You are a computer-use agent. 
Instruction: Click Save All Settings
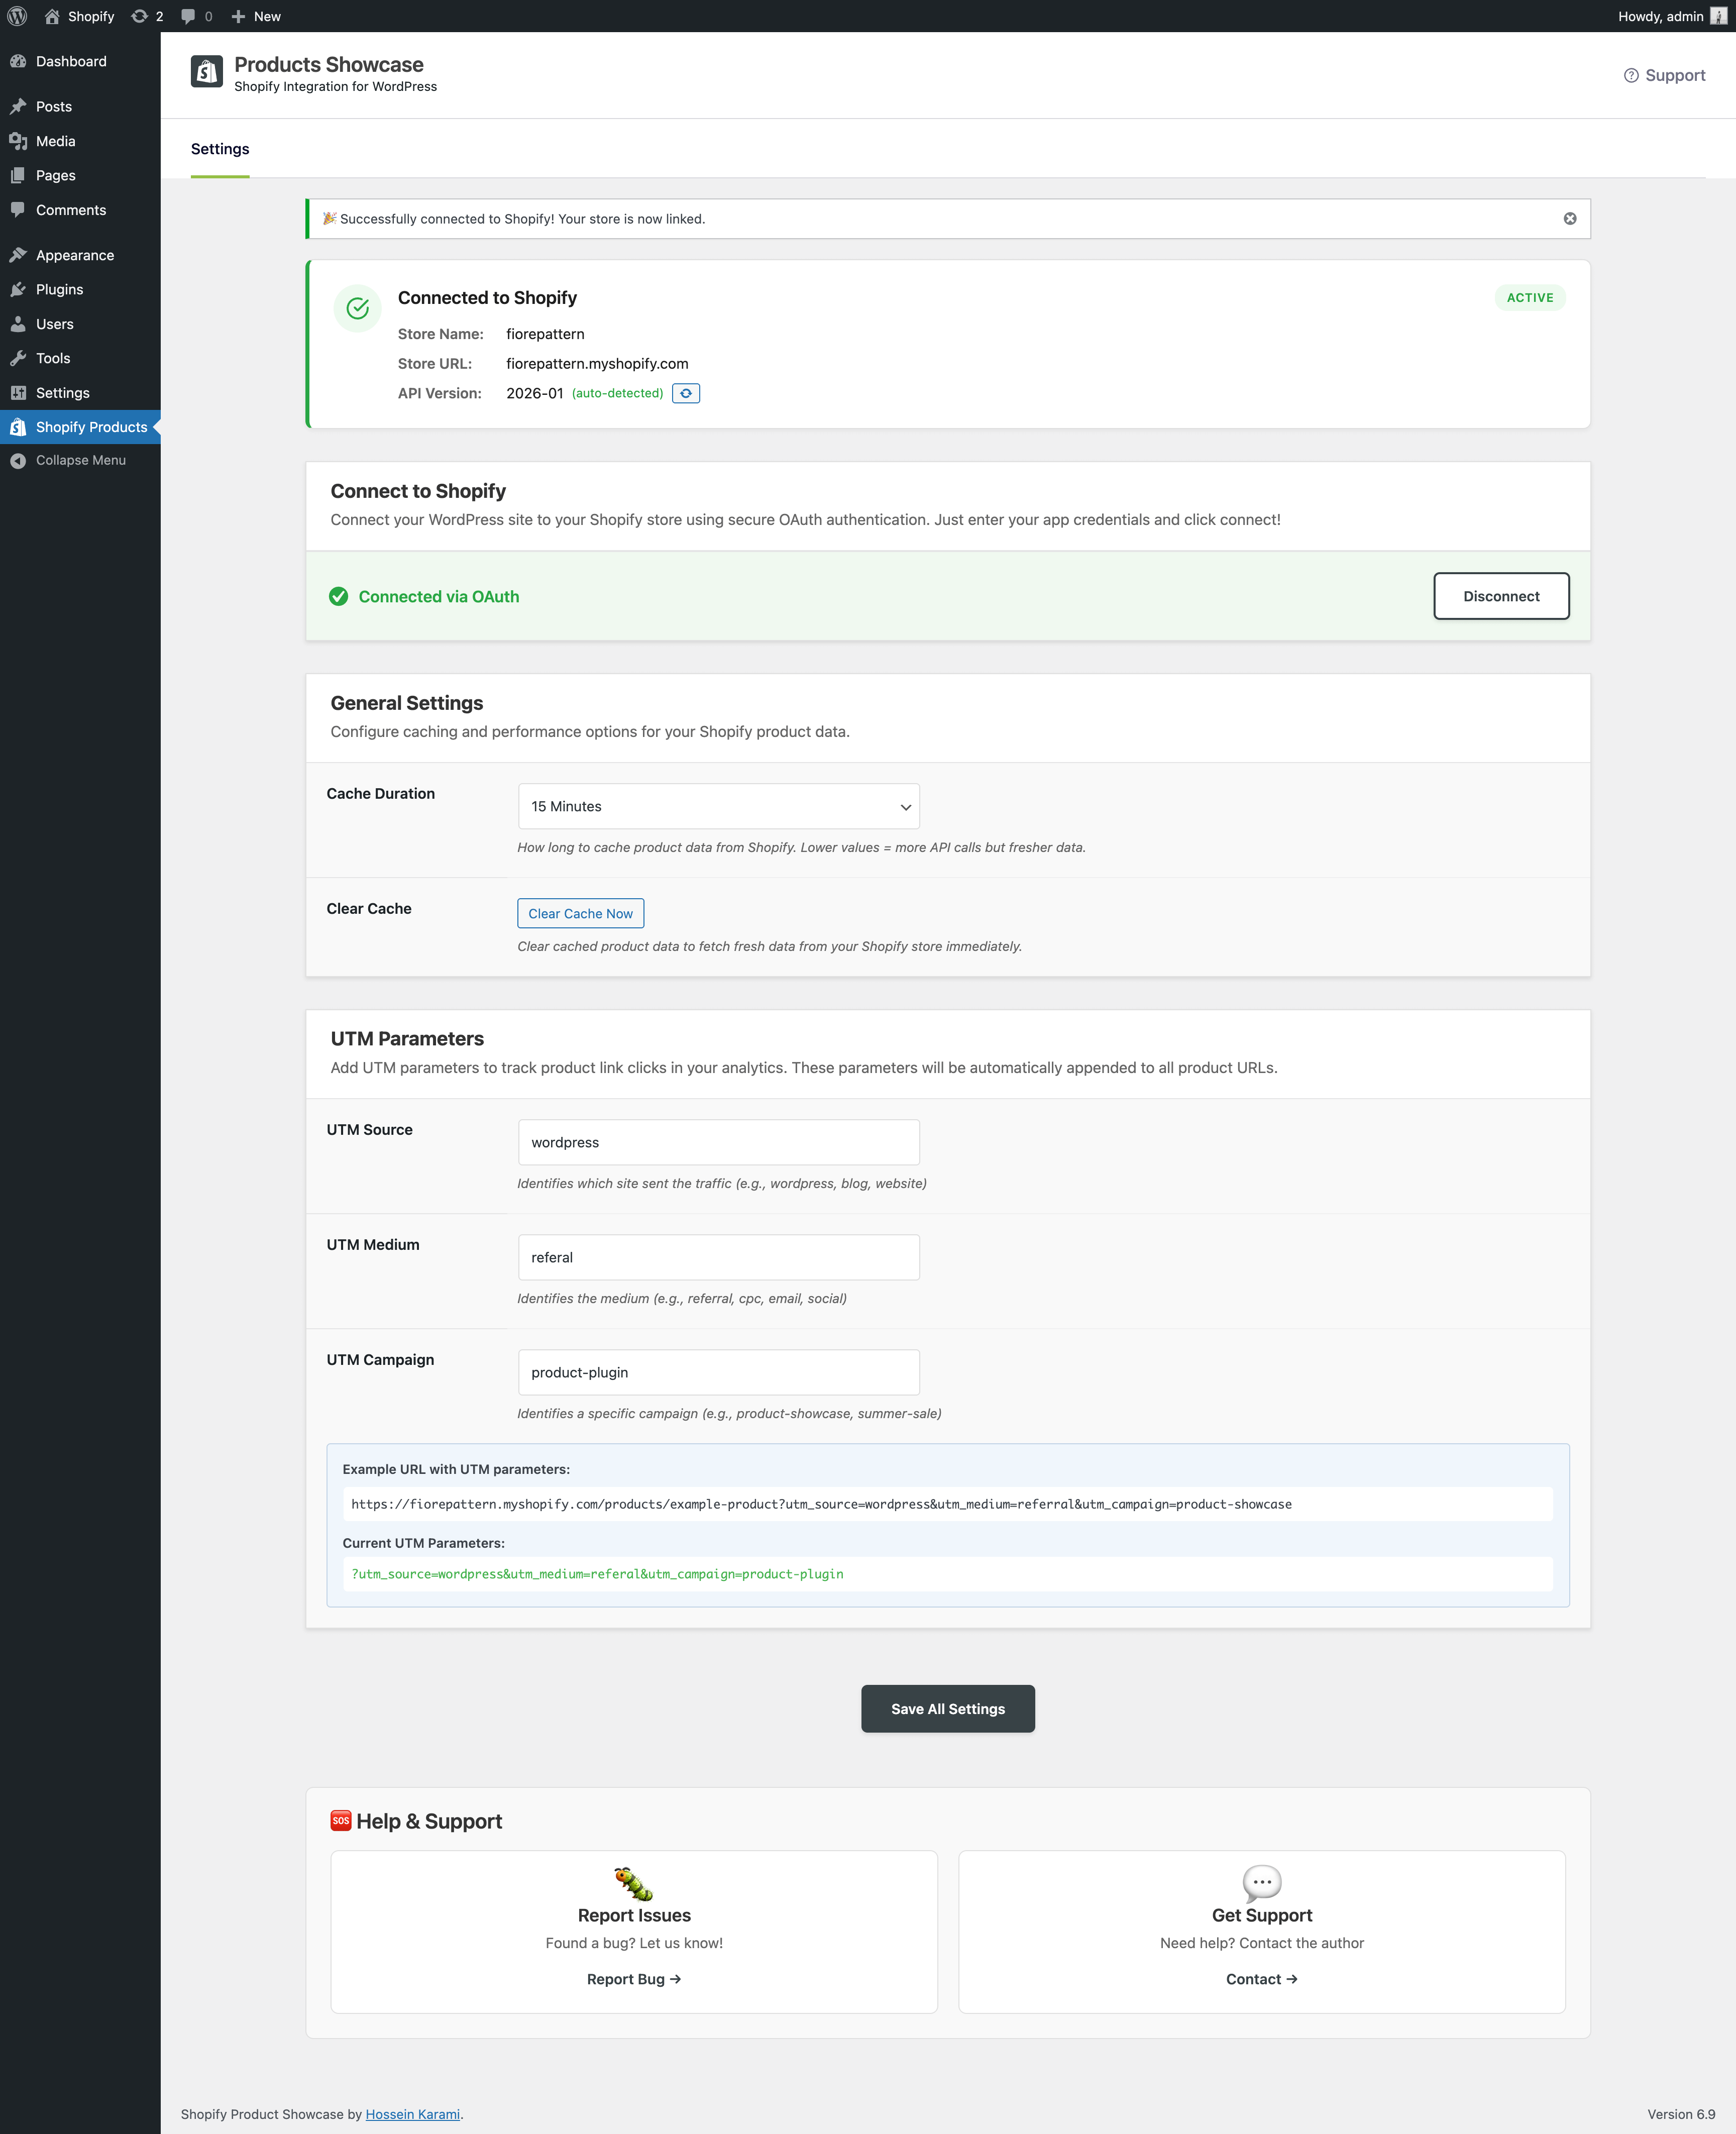coord(947,1708)
